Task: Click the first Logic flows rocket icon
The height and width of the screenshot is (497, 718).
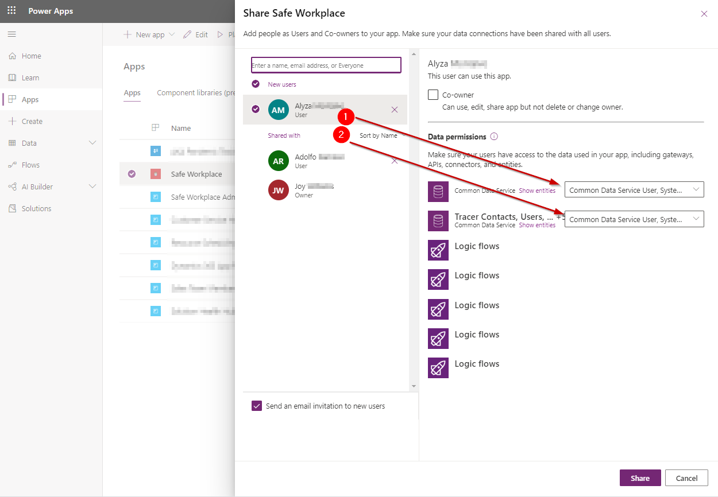Action: point(438,250)
